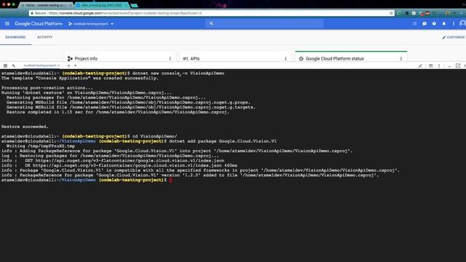Click the "dotnet add package Google.Cloud.Vision.V1" command text

tap(223, 141)
